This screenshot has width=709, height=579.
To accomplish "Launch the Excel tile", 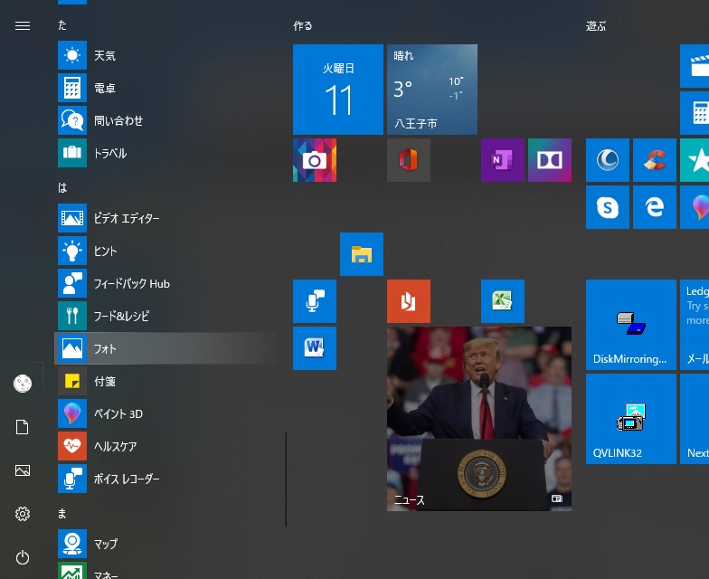I will point(503,301).
